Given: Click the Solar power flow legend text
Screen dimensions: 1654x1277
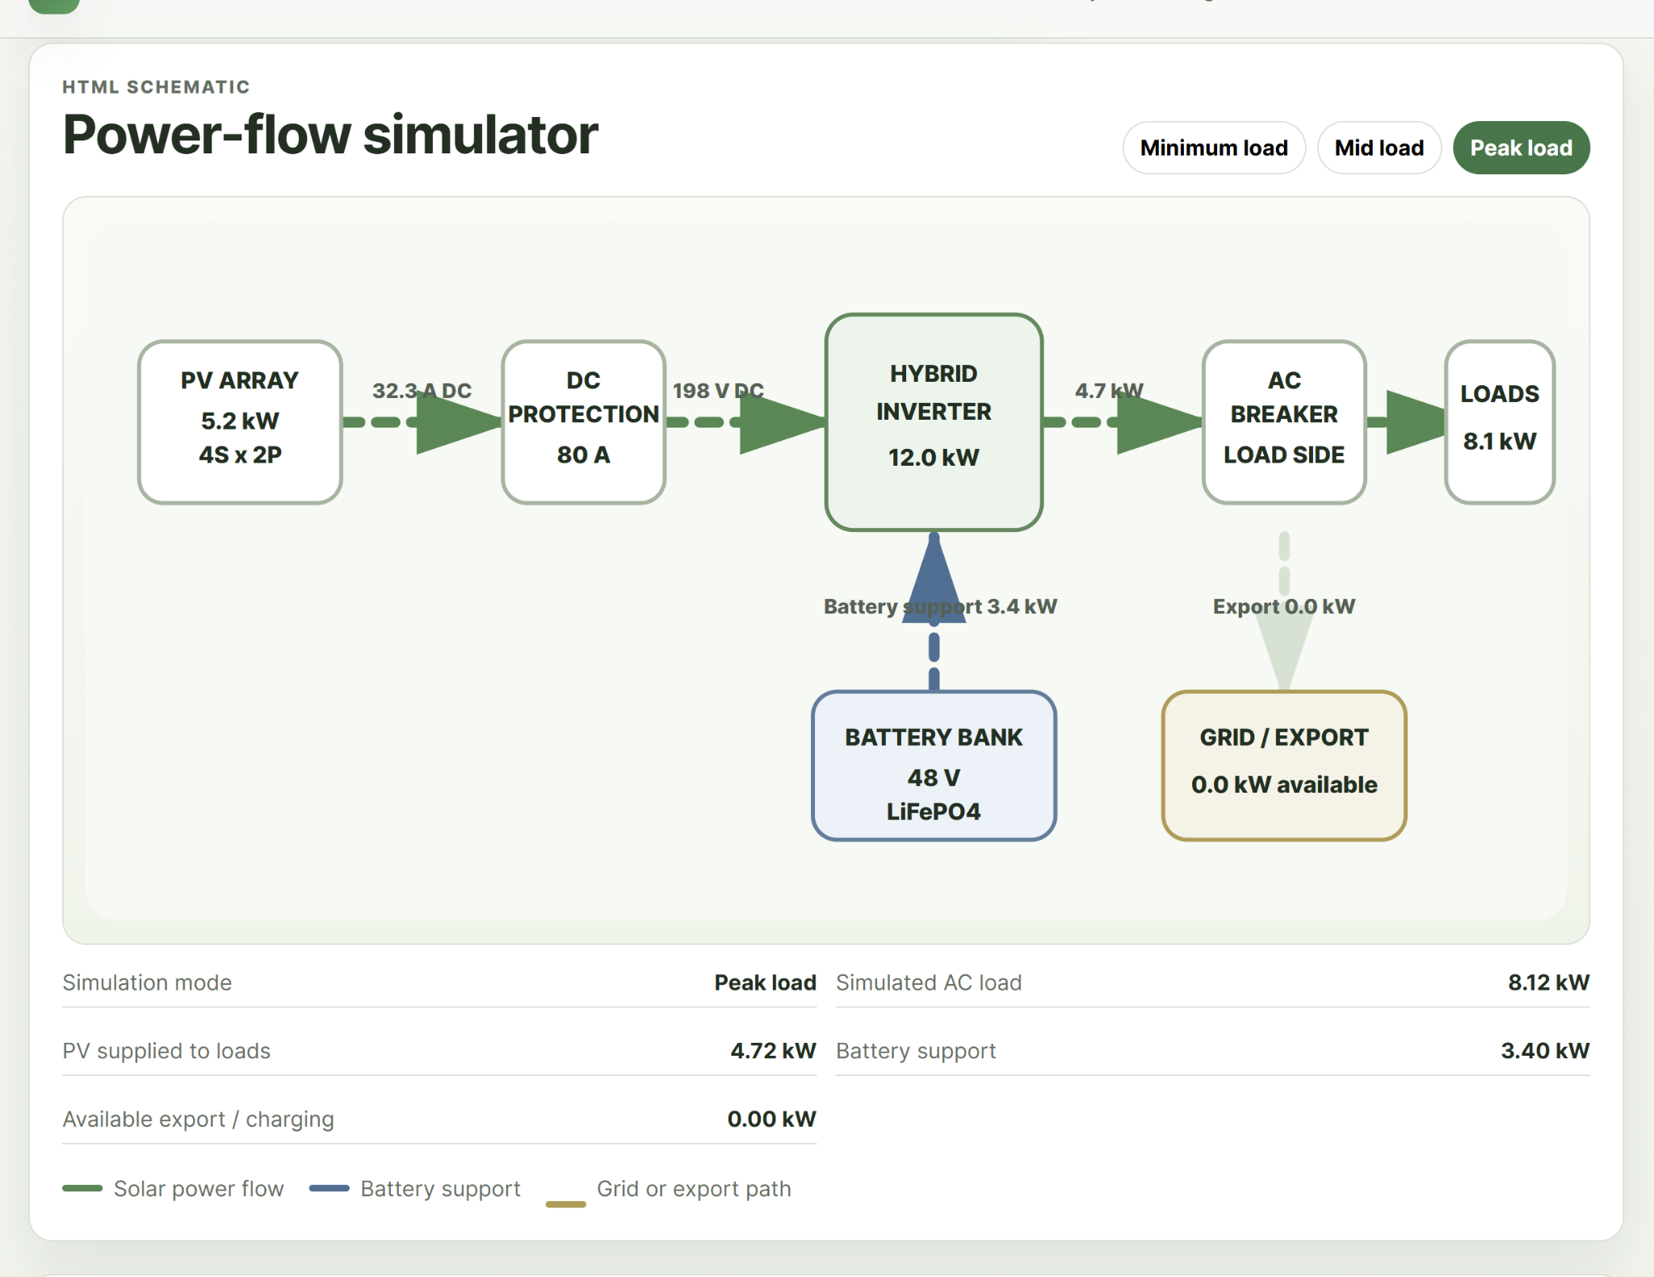Looking at the screenshot, I should [x=199, y=1189].
